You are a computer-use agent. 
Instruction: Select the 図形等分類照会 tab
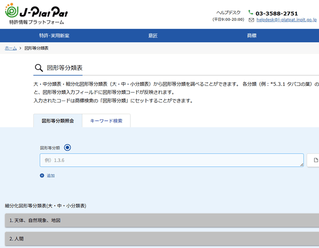[57, 121]
